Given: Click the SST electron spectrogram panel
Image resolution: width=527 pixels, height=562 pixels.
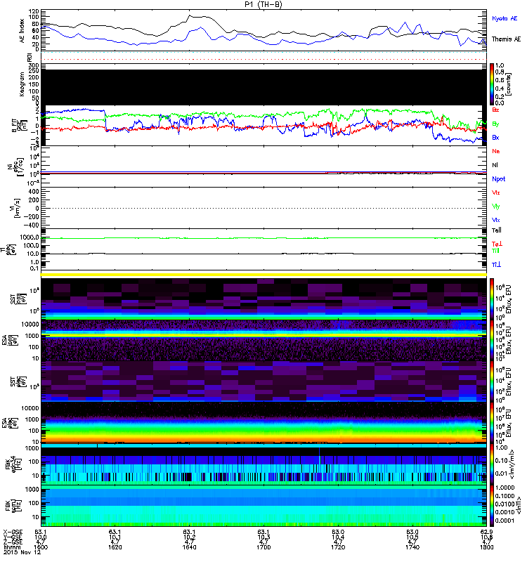Looking at the screenshot, I should [263, 381].
